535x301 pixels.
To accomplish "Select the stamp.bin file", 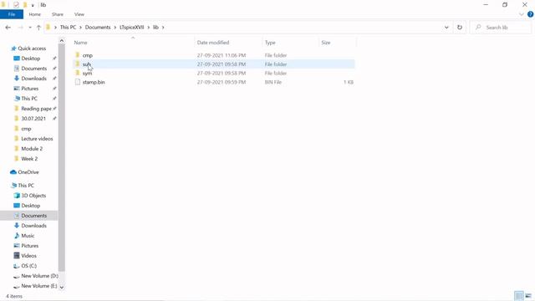I will [x=94, y=82].
